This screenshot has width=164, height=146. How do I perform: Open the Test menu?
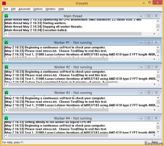click(x=5, y=9)
